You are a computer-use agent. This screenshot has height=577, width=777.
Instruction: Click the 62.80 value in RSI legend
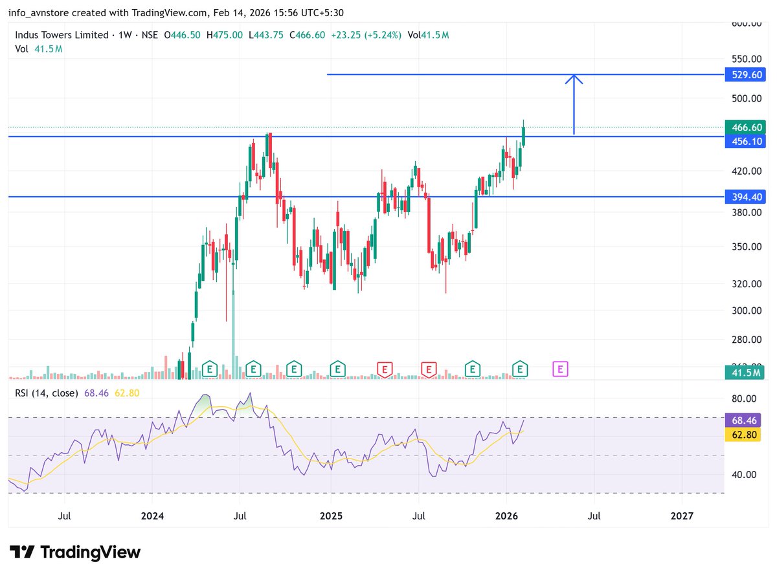(x=128, y=393)
